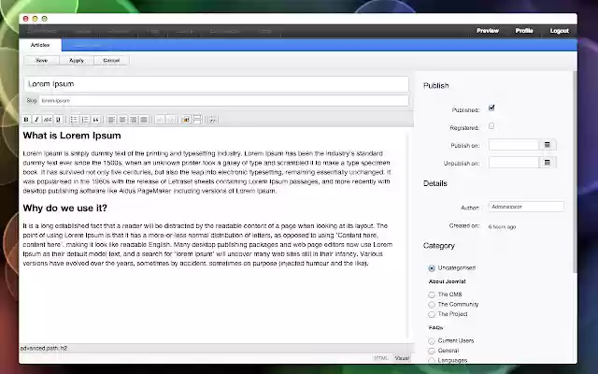The width and height of the screenshot is (598, 374).
Task: Click the Preview menu item
Action: click(x=488, y=31)
